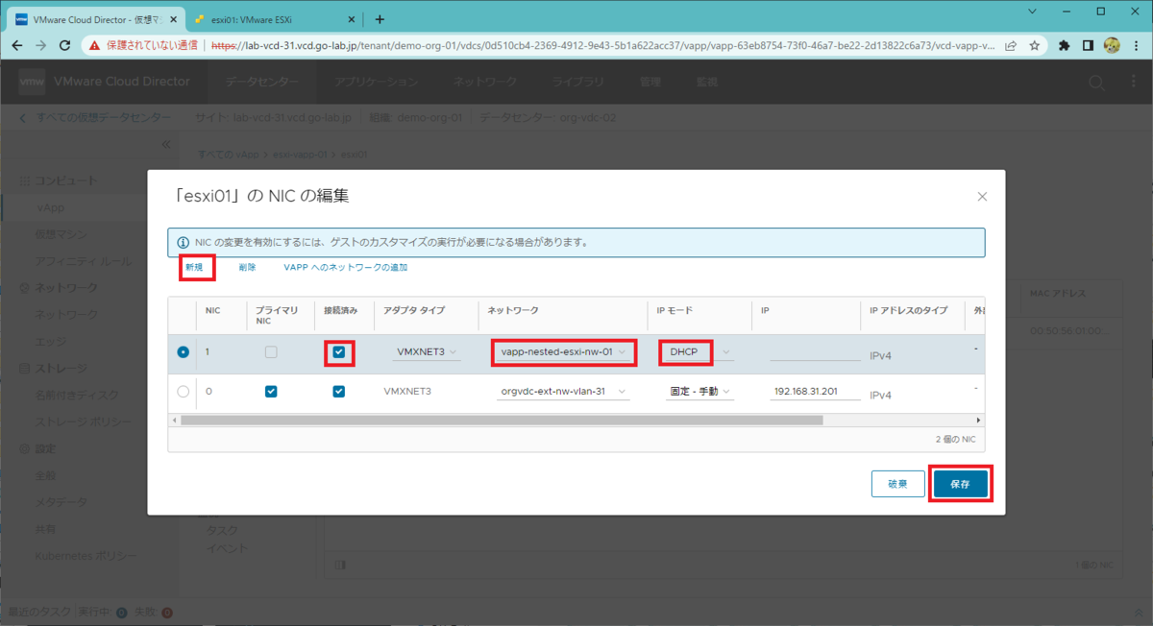
Task: Select the radio button for NIC 1
Action: (x=183, y=352)
